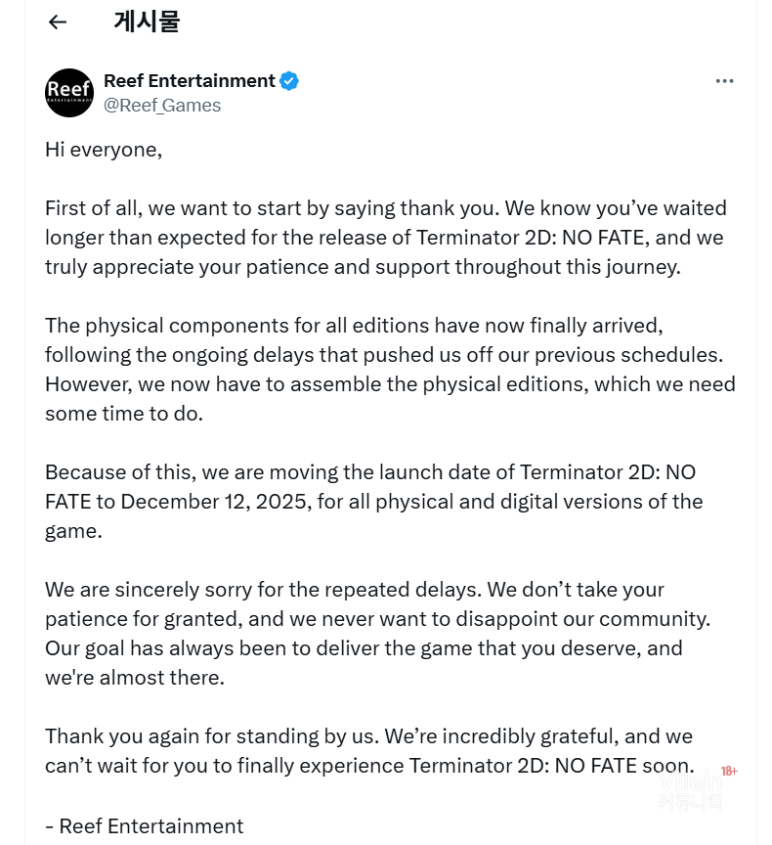
Task: Open the @Reef_Games handle link
Action: coord(162,106)
